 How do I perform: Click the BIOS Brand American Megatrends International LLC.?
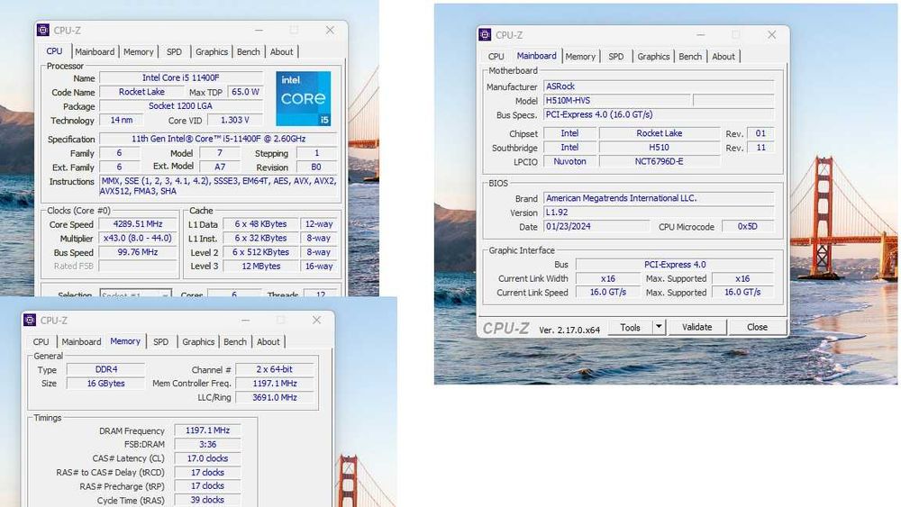click(659, 198)
